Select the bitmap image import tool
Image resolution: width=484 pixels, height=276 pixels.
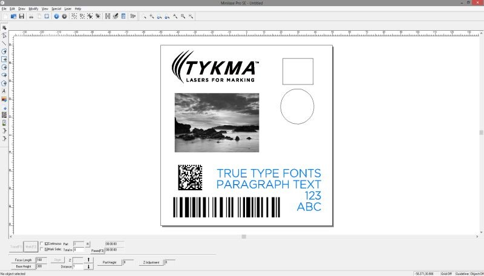coord(4,99)
